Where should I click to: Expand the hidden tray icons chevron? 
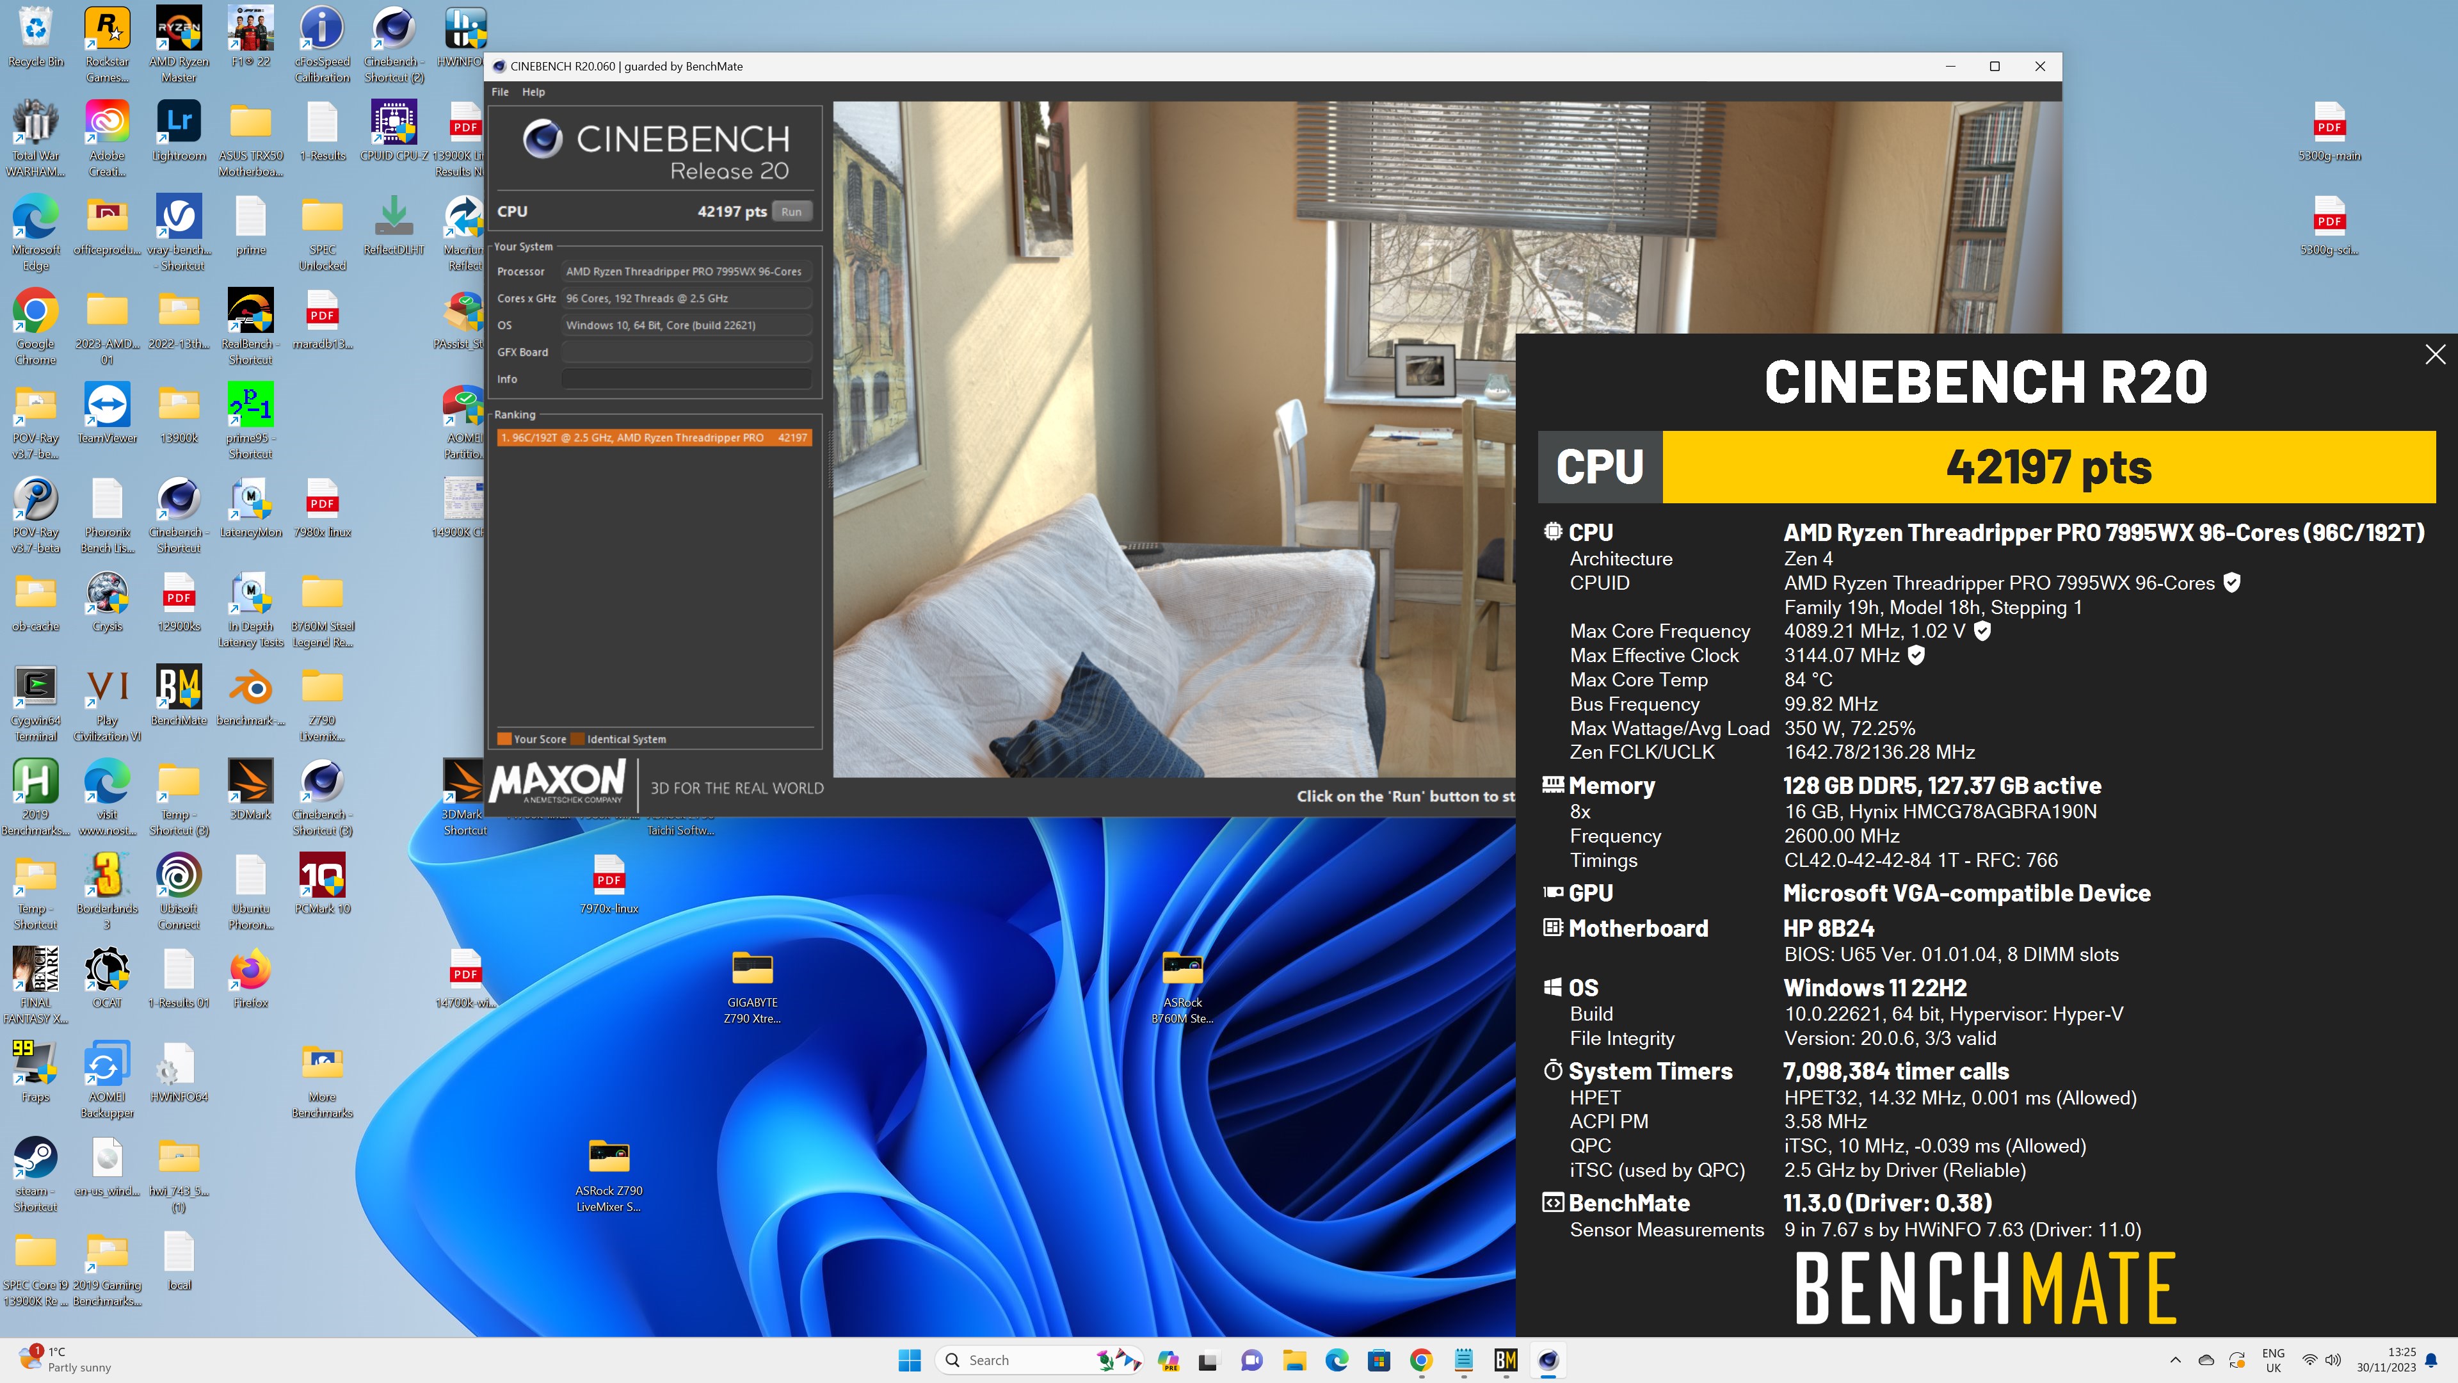coord(2174,1360)
